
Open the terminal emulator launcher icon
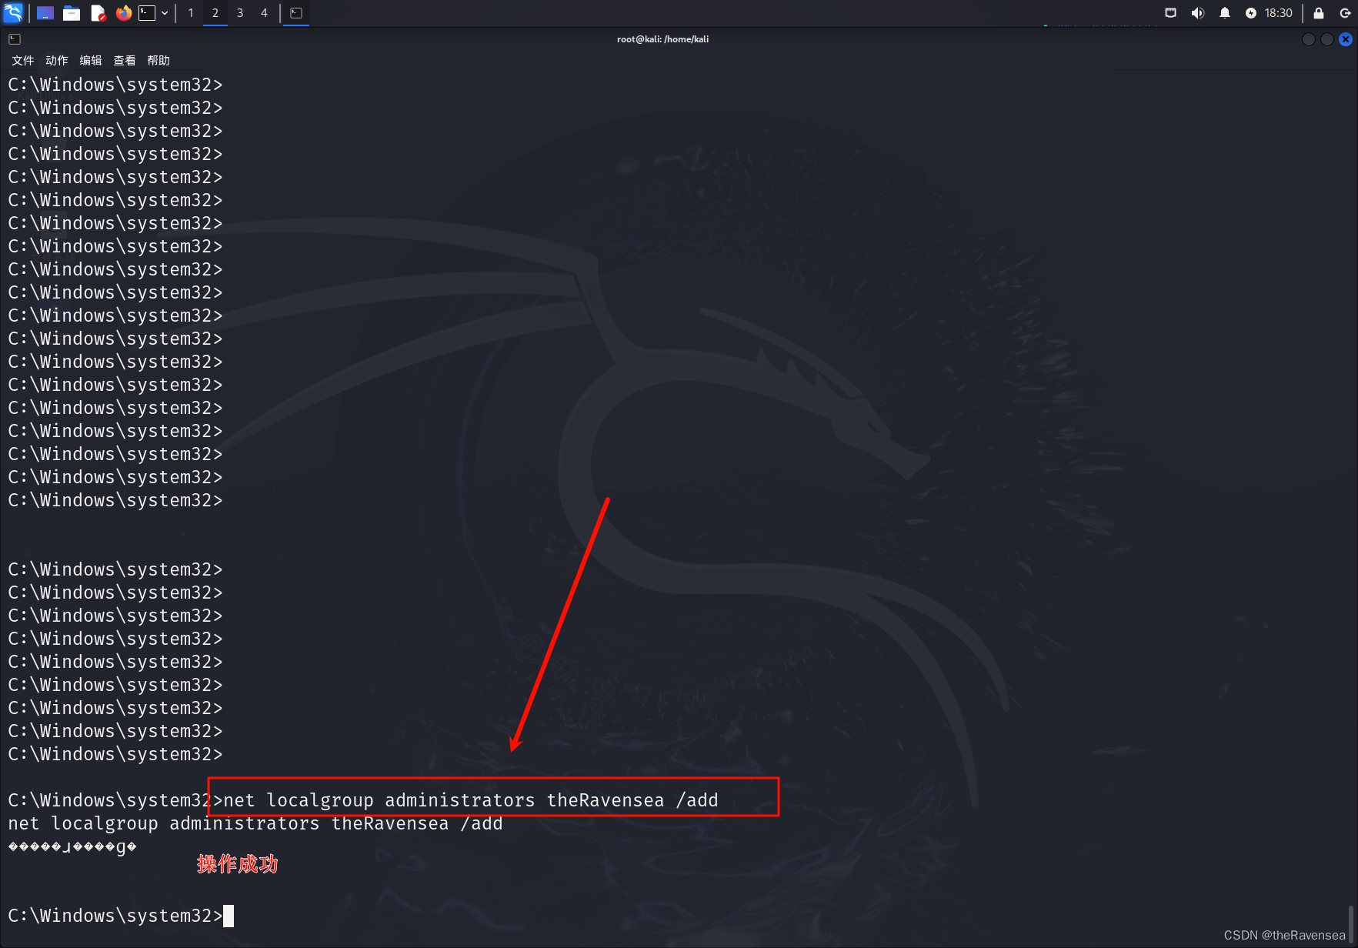click(x=147, y=13)
